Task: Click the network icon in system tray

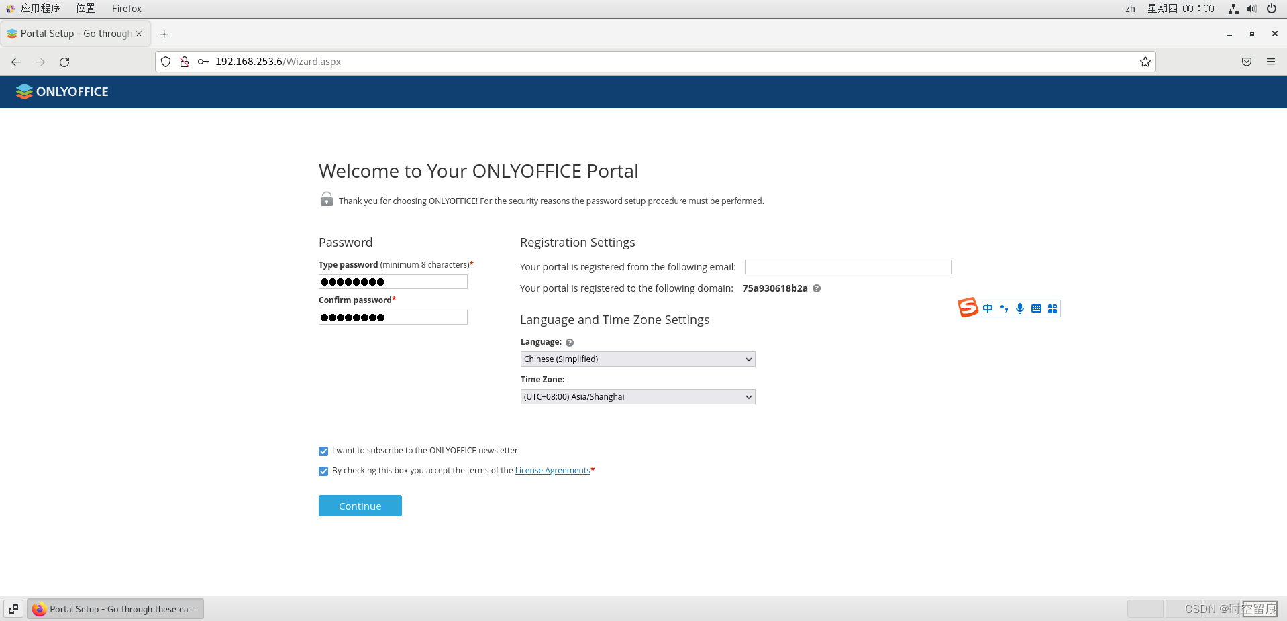Action: pos(1233,9)
